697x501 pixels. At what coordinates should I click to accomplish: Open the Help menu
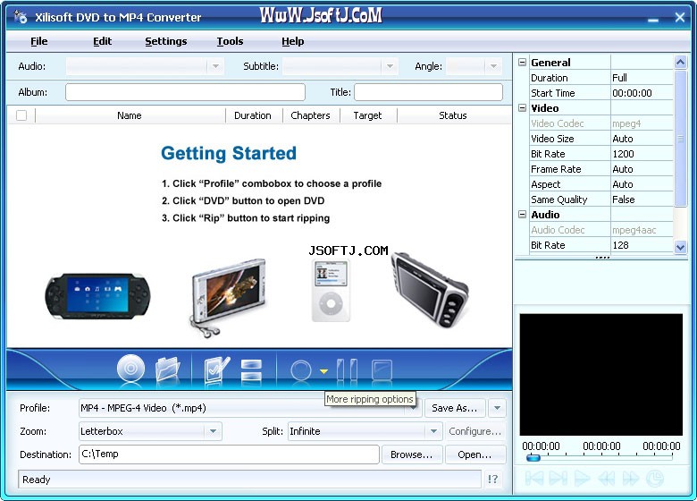[x=292, y=41]
